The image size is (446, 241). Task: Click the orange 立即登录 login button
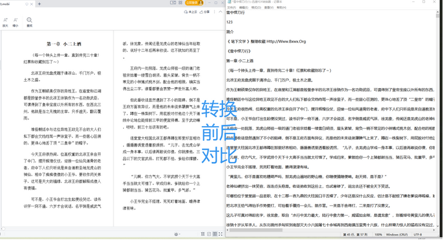pos(195,2)
